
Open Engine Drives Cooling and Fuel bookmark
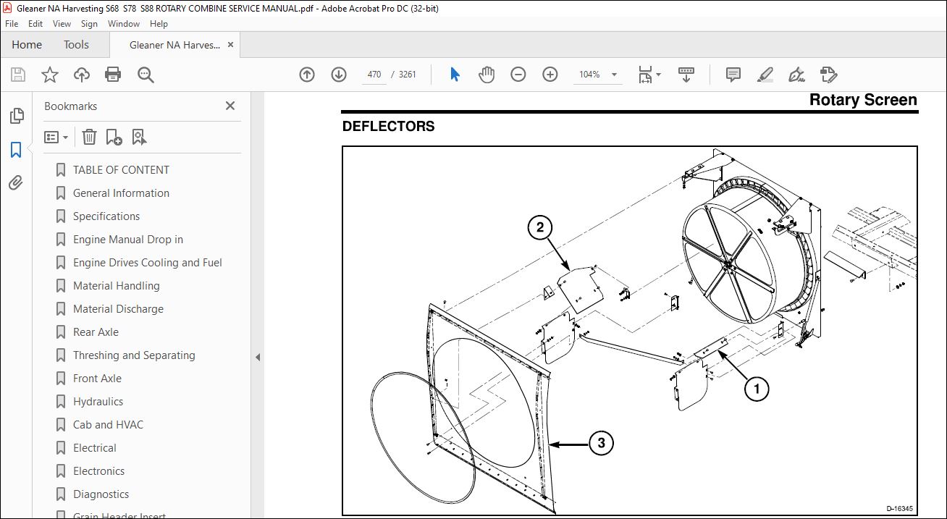point(148,263)
